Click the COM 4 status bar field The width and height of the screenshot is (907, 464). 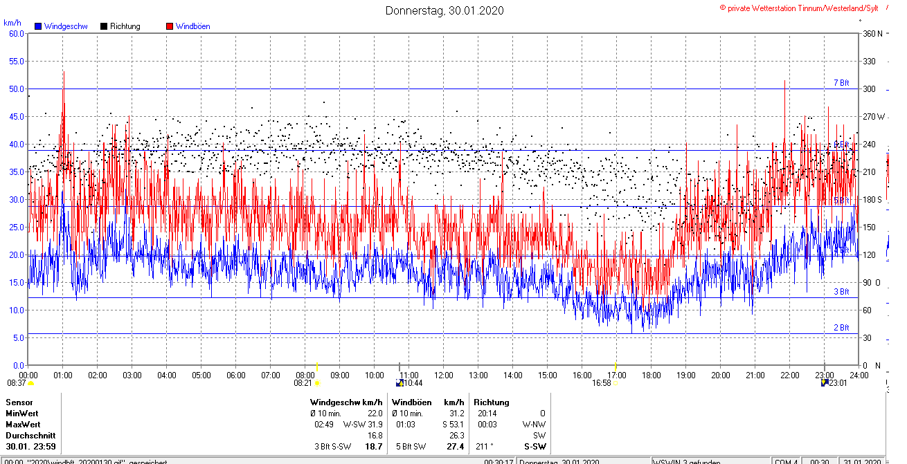tap(787, 462)
